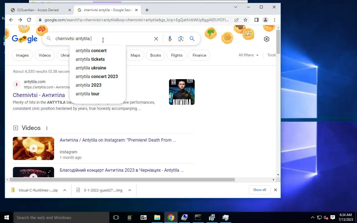Open the 5-1-2022-guest27 img download
This screenshot has height=223, width=357.
(x=100, y=190)
